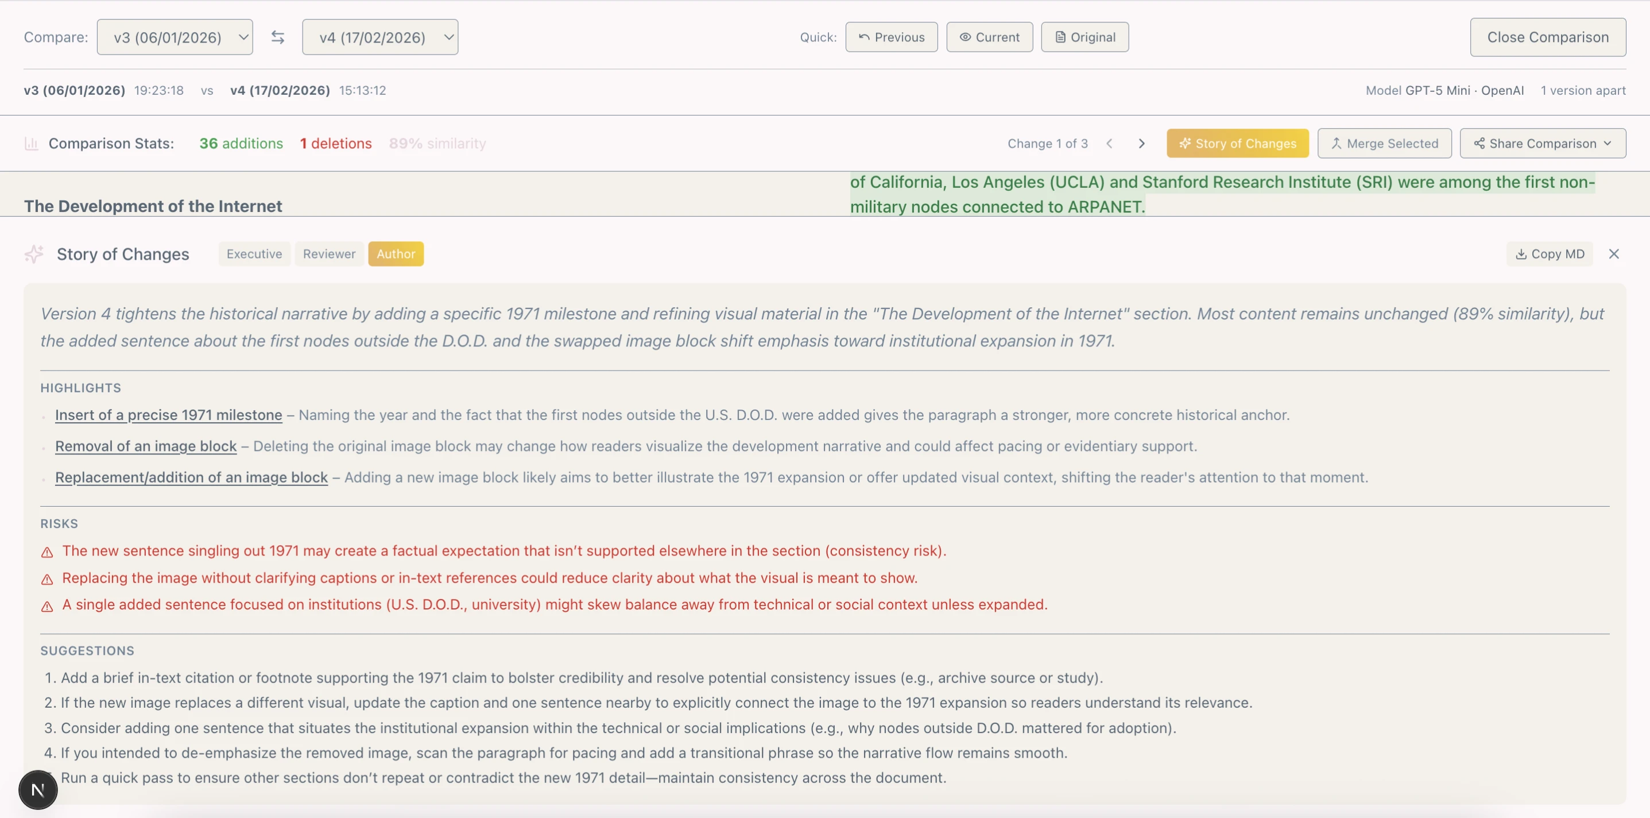Close the Story of Changes panel
Image resolution: width=1650 pixels, height=818 pixels.
(1614, 254)
